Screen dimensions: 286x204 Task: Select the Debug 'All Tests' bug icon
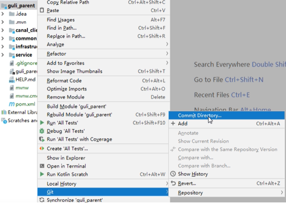(42, 131)
